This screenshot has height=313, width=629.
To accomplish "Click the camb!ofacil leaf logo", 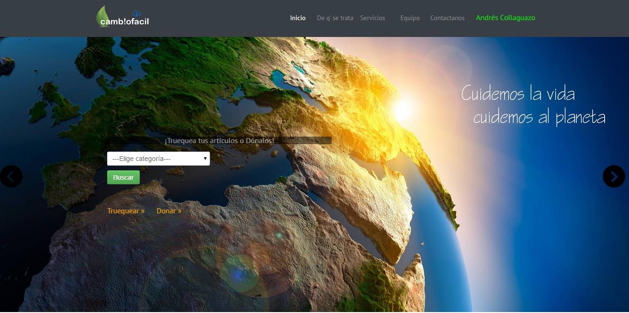I will [x=123, y=17].
